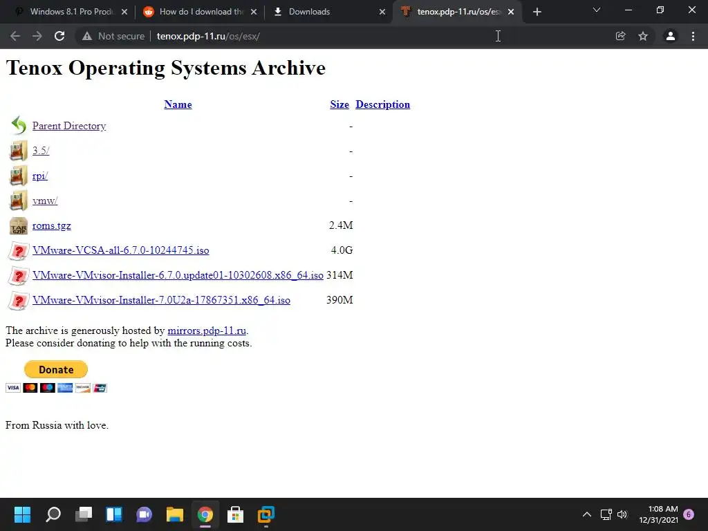Open the volume tray icon

click(x=622, y=514)
